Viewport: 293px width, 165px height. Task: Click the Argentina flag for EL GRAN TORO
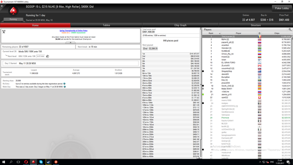point(260,62)
